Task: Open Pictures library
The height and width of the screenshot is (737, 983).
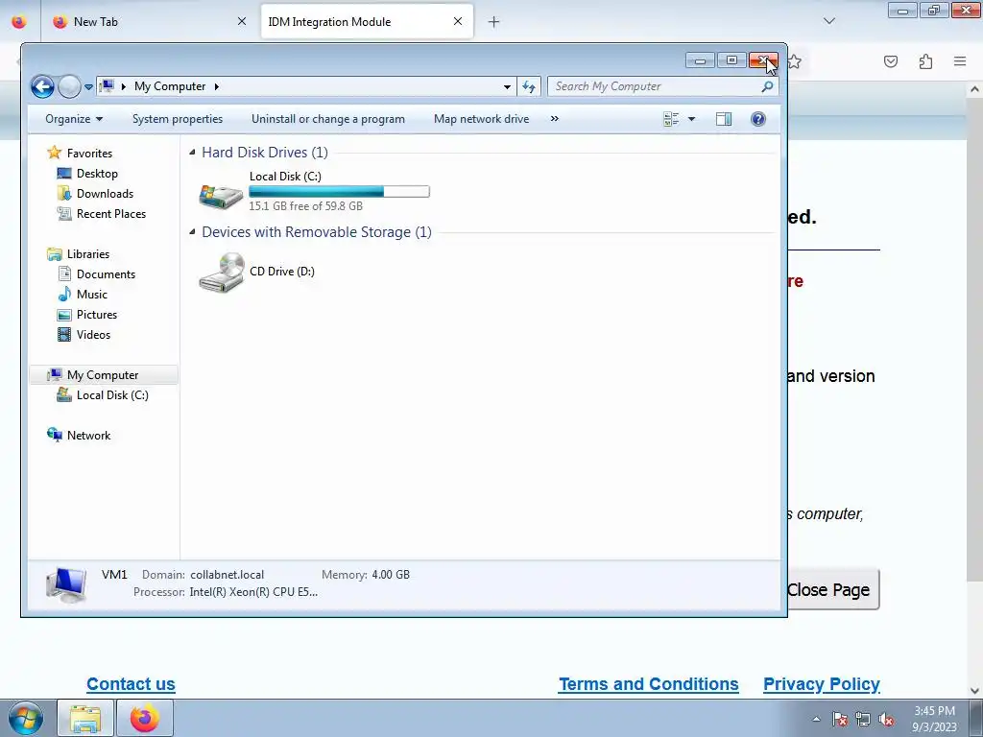Action: point(97,315)
